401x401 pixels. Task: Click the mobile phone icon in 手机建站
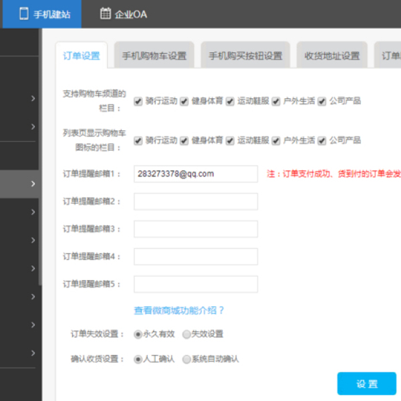point(24,13)
